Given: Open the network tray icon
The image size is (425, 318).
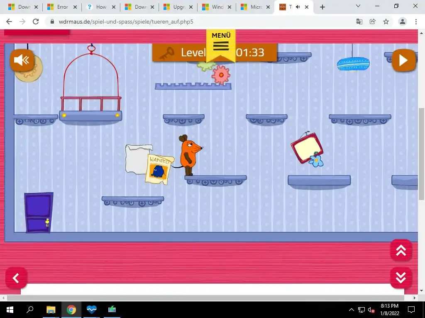Looking at the screenshot, I should [361, 310].
